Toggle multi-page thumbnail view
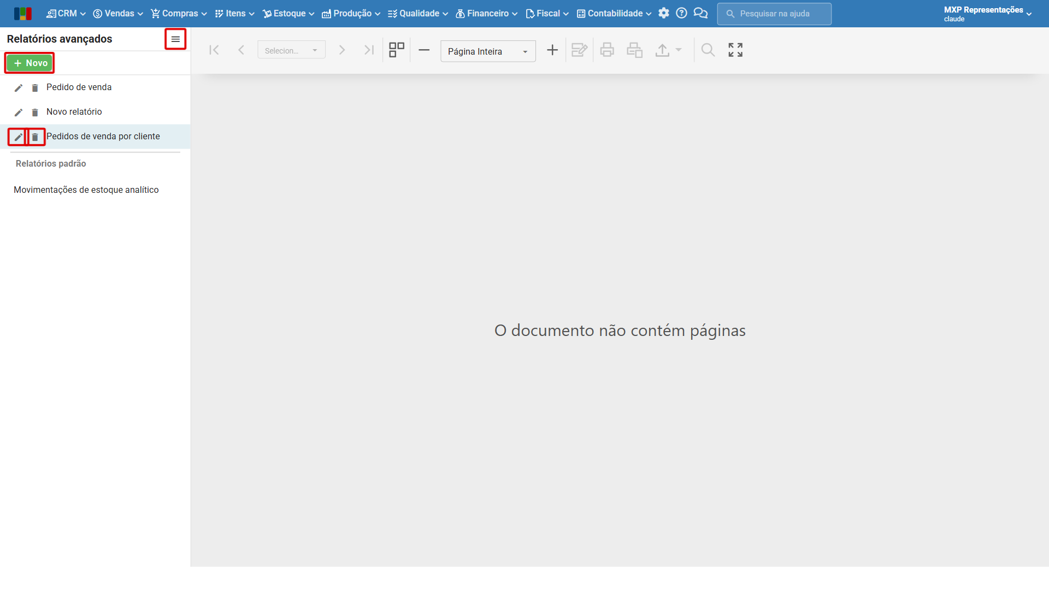The image size is (1049, 590). pyautogui.click(x=397, y=50)
